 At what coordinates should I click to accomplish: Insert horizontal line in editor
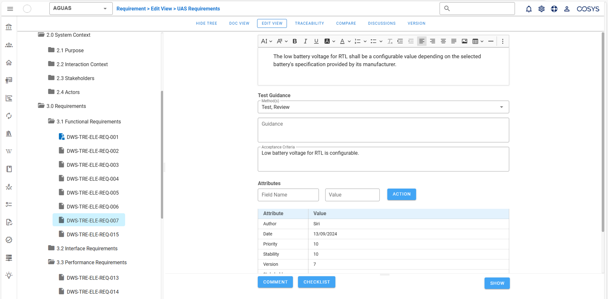pyautogui.click(x=491, y=41)
